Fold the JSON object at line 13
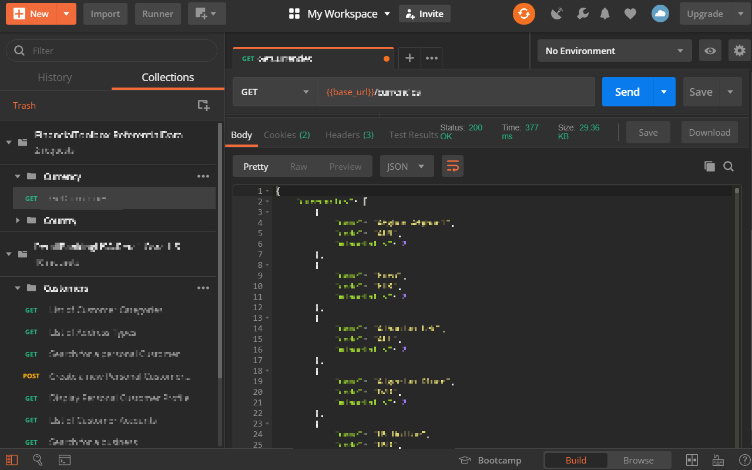The image size is (752, 470). [267, 318]
